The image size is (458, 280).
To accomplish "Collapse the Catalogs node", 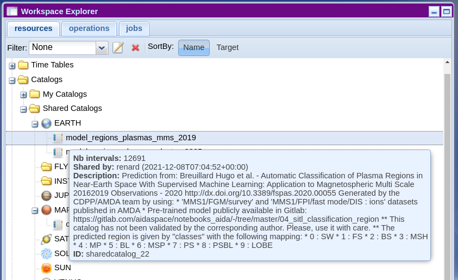I will click(x=12, y=80).
